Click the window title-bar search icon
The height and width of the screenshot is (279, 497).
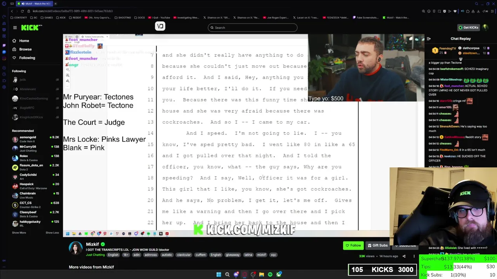point(476,3)
